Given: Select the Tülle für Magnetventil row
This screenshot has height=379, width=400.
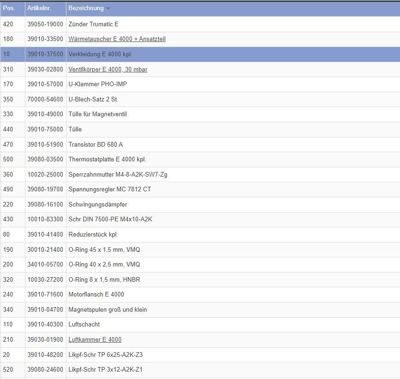Looking at the screenshot, I should coord(97,114).
